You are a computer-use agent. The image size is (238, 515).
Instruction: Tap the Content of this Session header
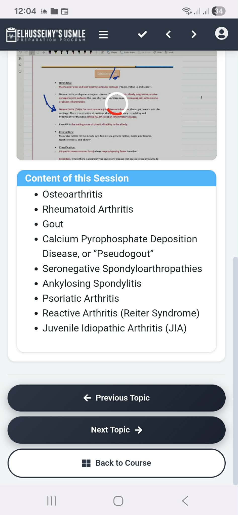(x=77, y=178)
